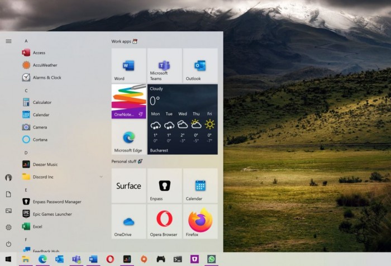Switch to Edge on the taskbar

coord(42,259)
